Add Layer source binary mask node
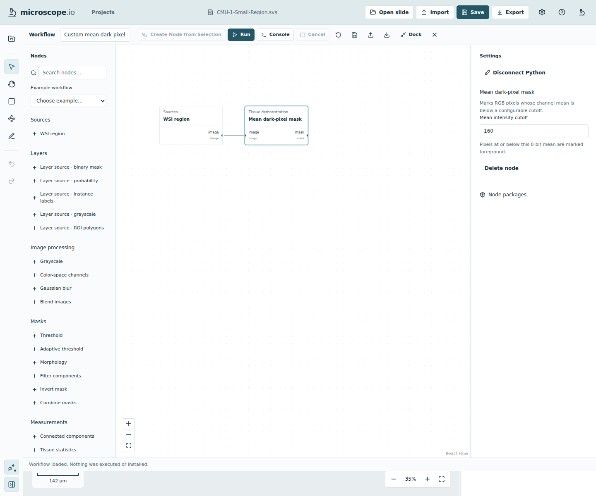The image size is (596, 496). [x=68, y=167]
